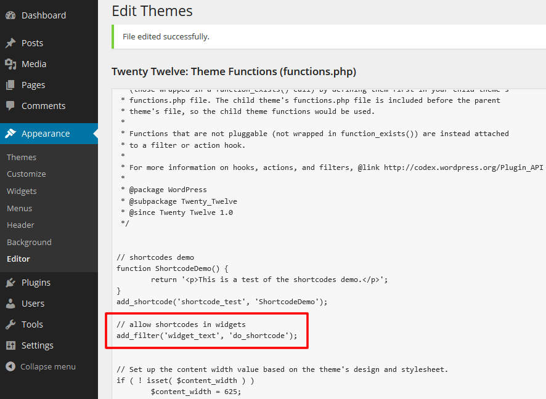Open Settings using the sliders icon
This screenshot has width=546, height=399.
tap(11, 345)
